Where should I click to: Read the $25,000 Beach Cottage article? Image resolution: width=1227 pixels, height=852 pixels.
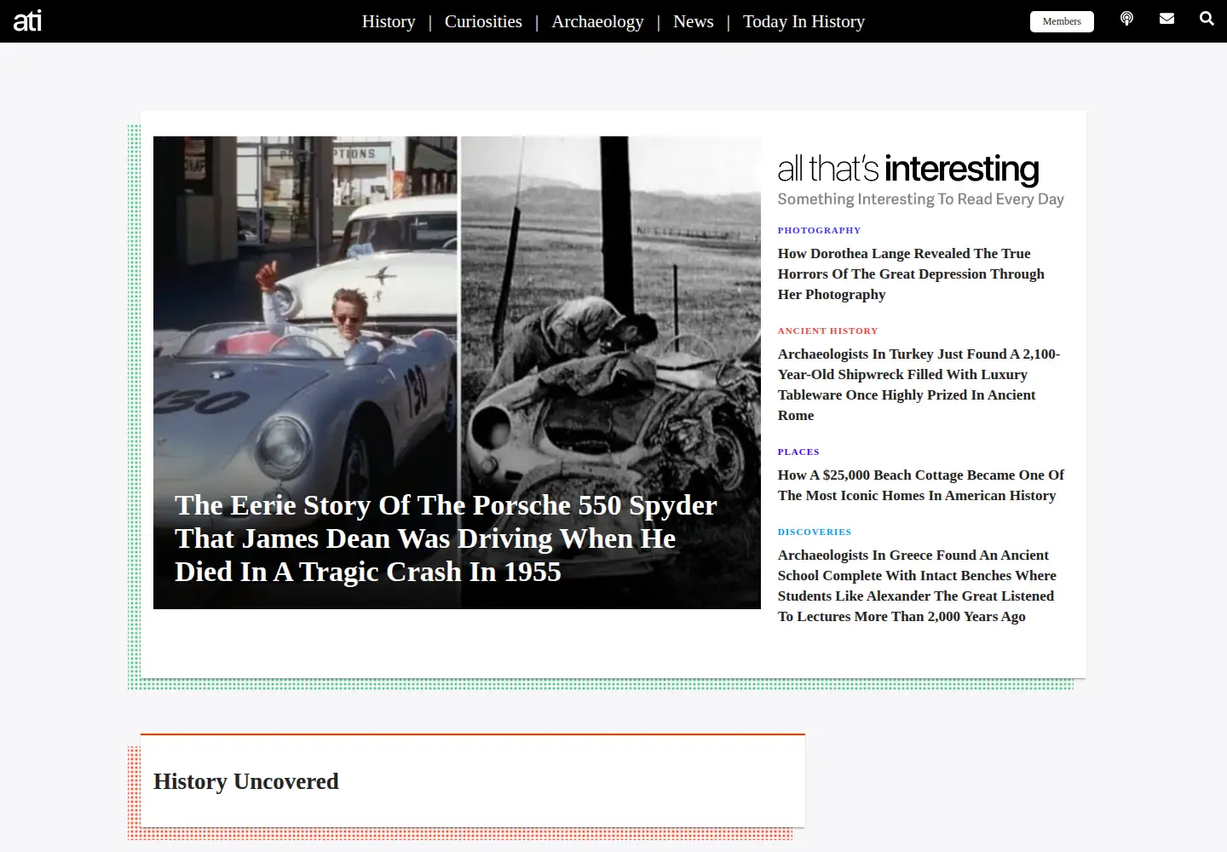click(920, 485)
